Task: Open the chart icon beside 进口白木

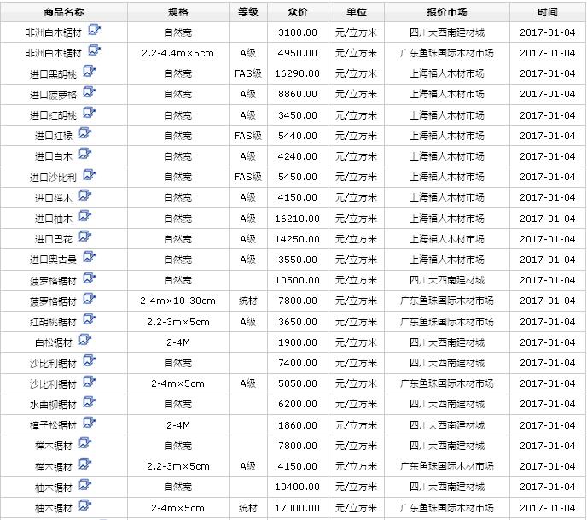Action: click(x=84, y=155)
